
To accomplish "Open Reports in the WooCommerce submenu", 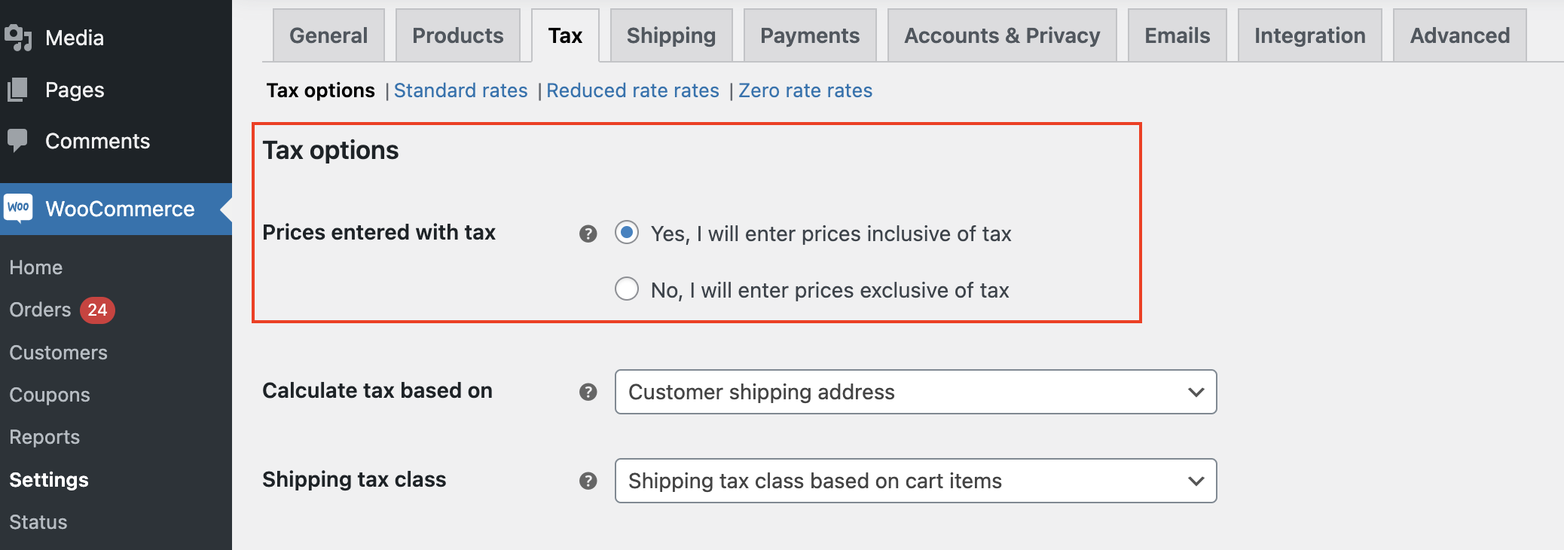I will click(44, 437).
